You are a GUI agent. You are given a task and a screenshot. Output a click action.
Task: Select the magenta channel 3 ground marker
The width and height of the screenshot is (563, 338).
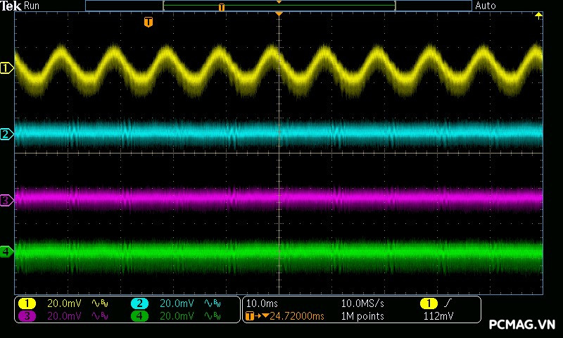[x=6, y=201]
